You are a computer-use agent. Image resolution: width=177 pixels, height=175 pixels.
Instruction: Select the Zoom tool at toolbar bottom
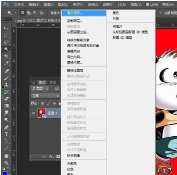tap(6, 163)
